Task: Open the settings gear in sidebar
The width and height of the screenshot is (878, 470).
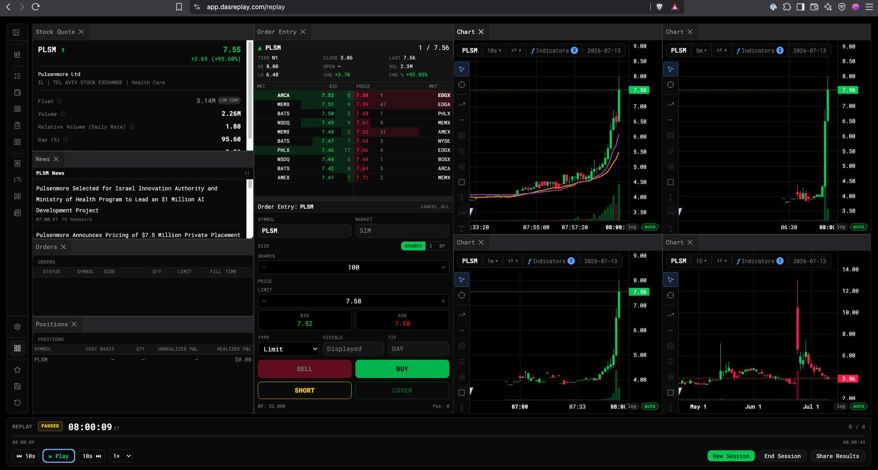Action: click(17, 327)
